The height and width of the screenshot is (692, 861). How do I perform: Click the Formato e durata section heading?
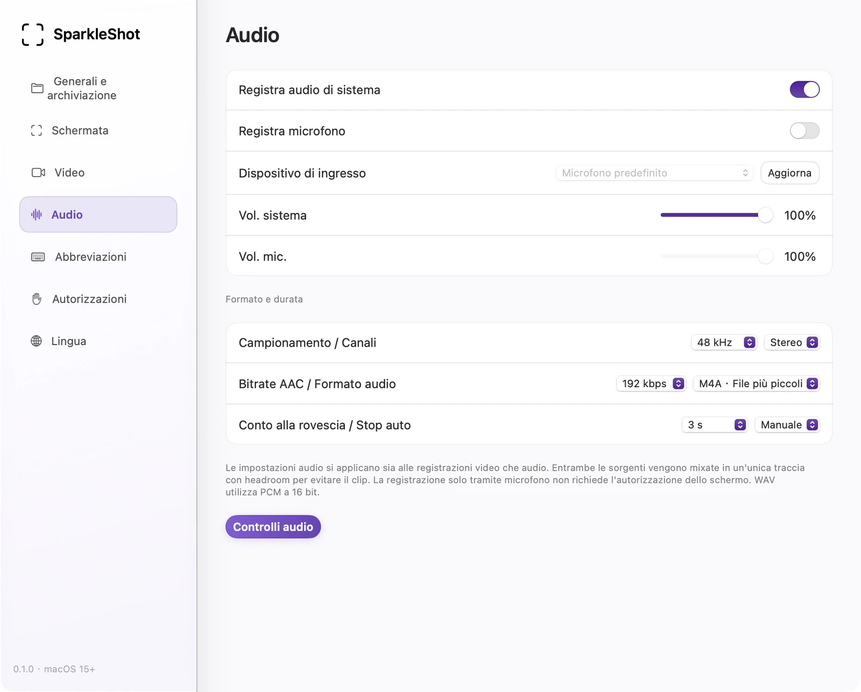[x=264, y=299]
